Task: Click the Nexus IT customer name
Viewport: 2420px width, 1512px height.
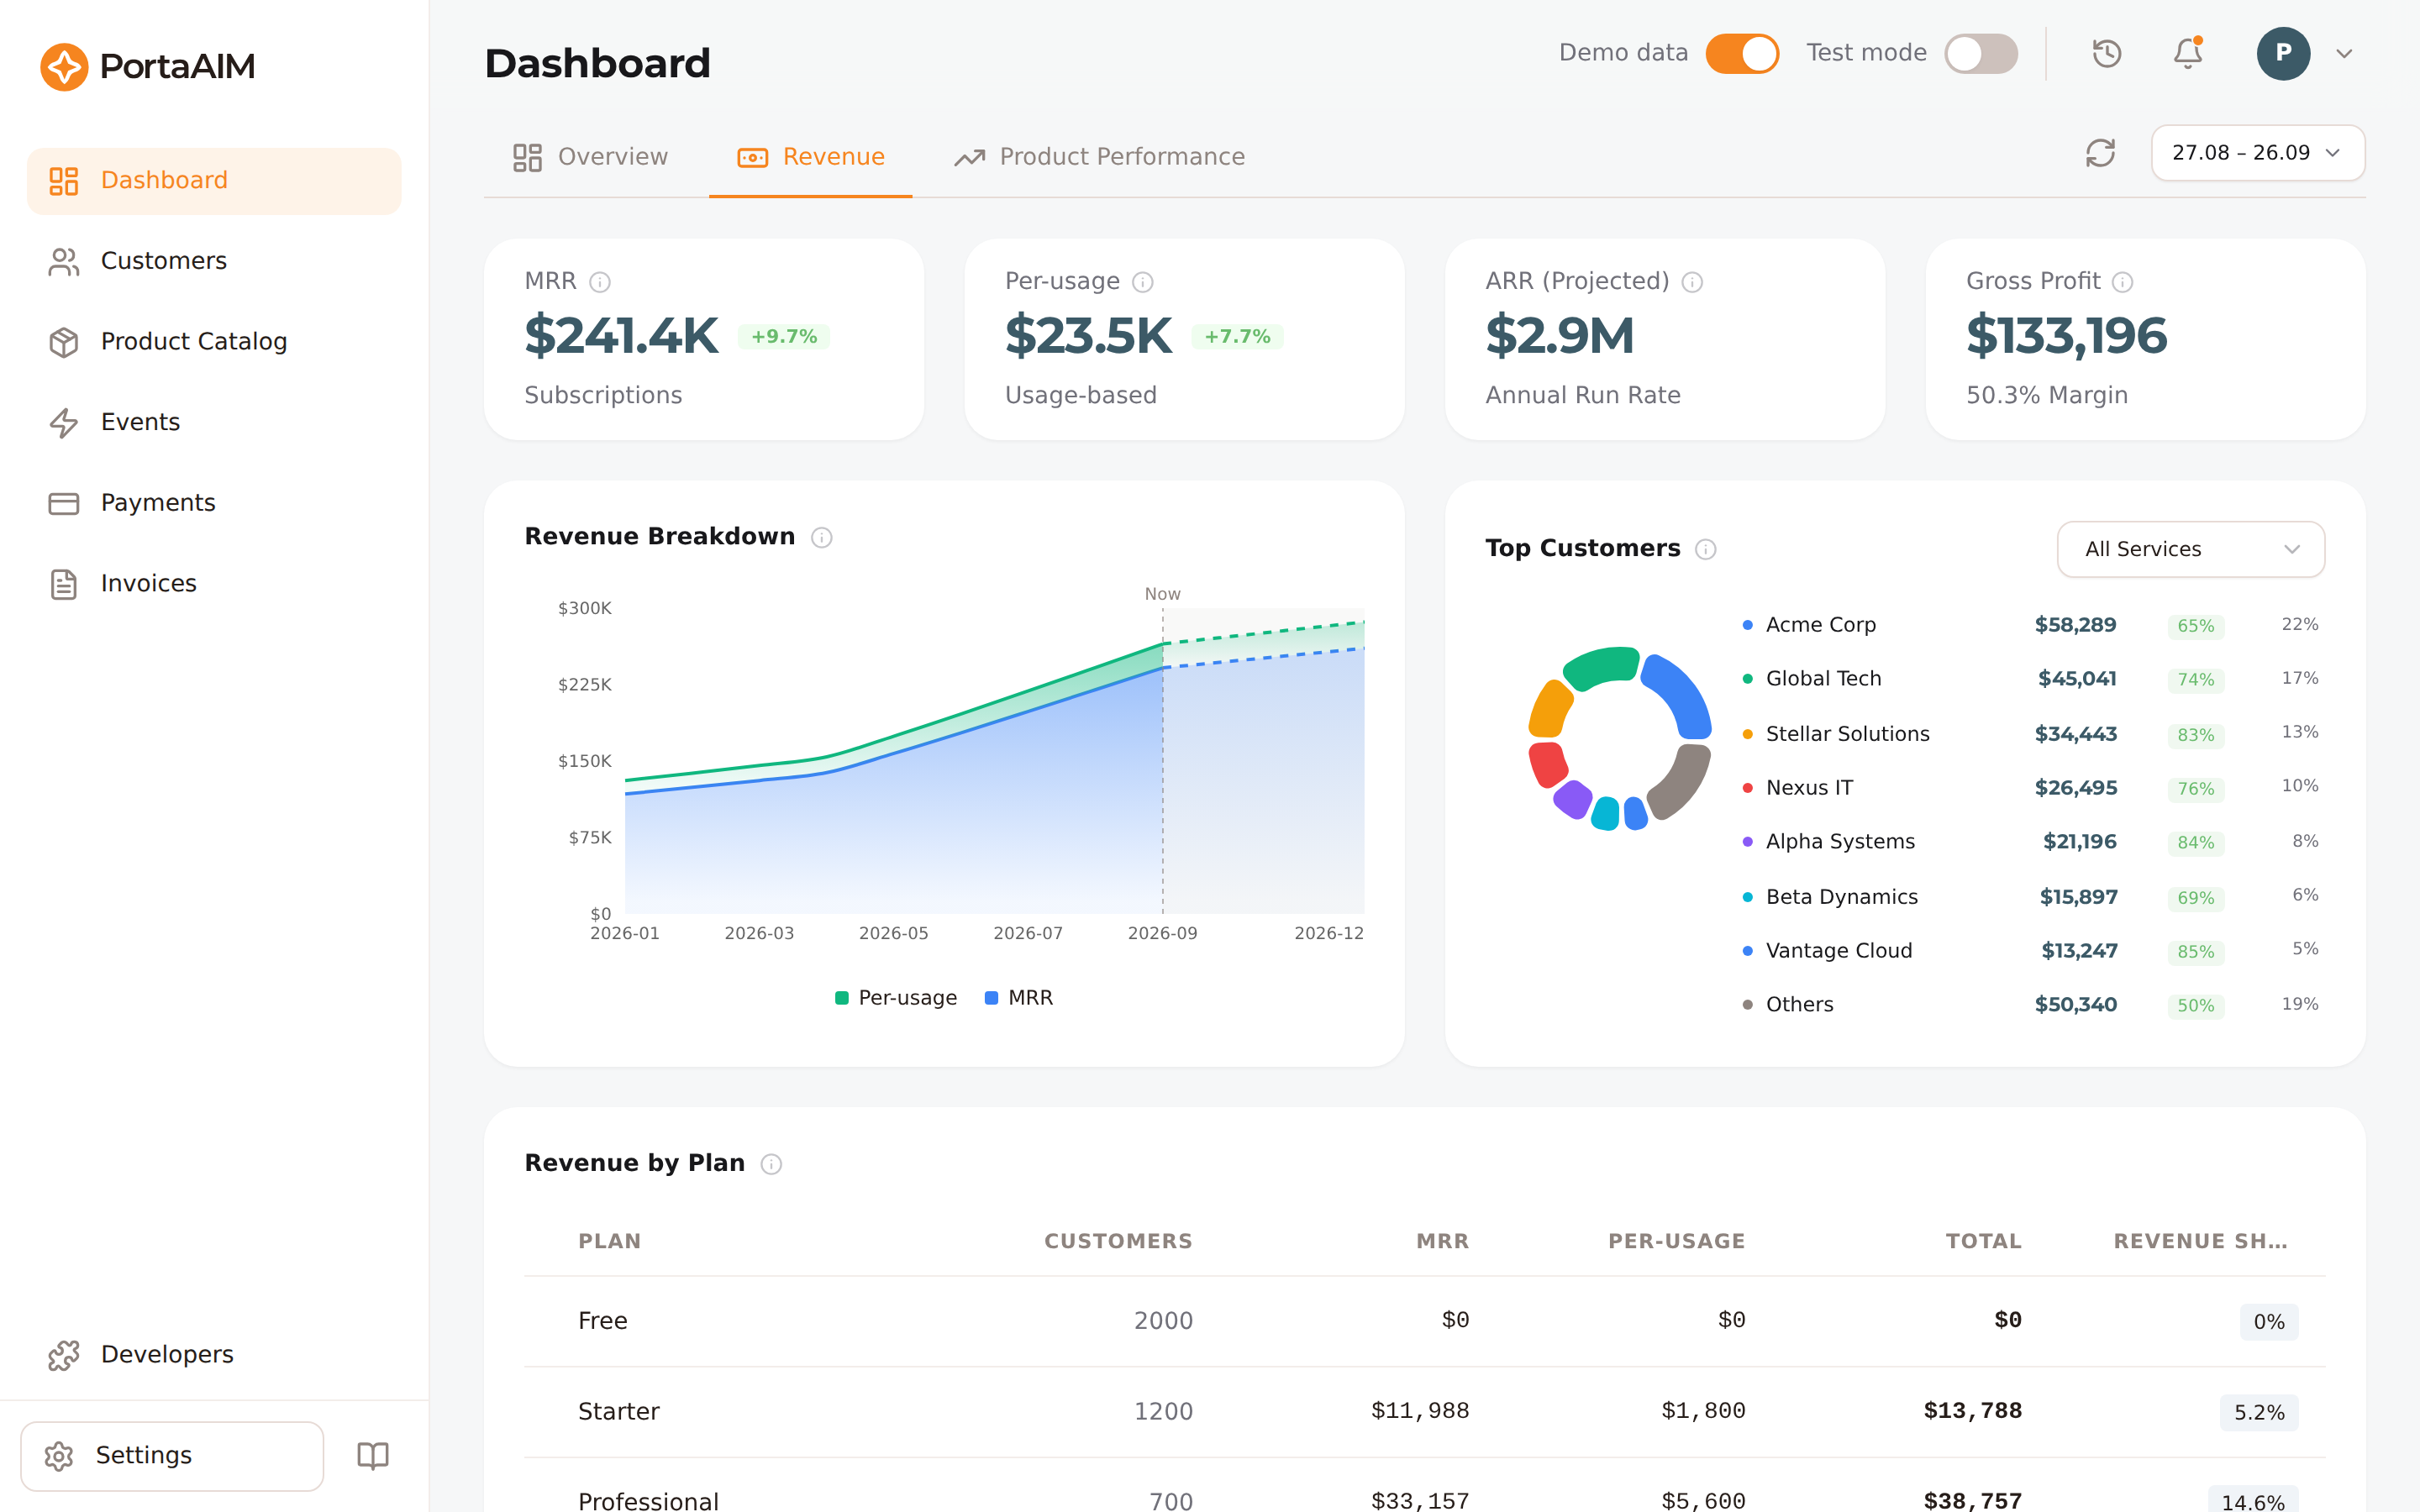Action: (x=1809, y=788)
